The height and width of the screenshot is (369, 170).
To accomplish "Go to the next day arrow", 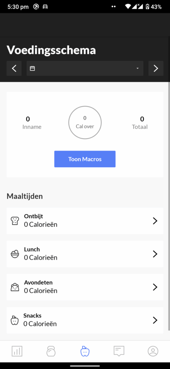I will pos(156,68).
